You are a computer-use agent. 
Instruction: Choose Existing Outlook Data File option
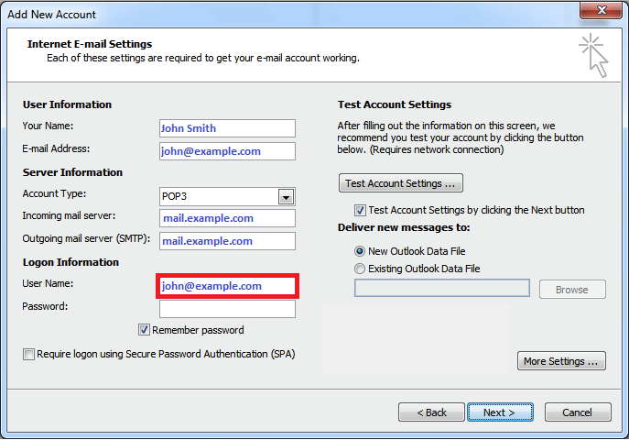tap(360, 269)
